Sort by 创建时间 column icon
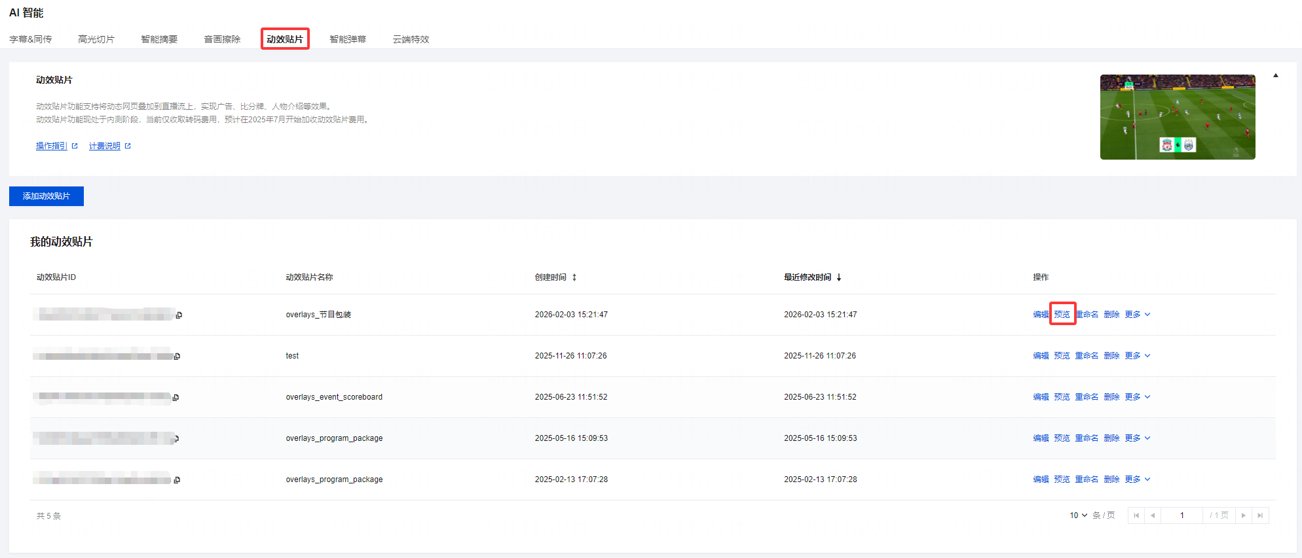The image size is (1302, 558). tap(574, 277)
